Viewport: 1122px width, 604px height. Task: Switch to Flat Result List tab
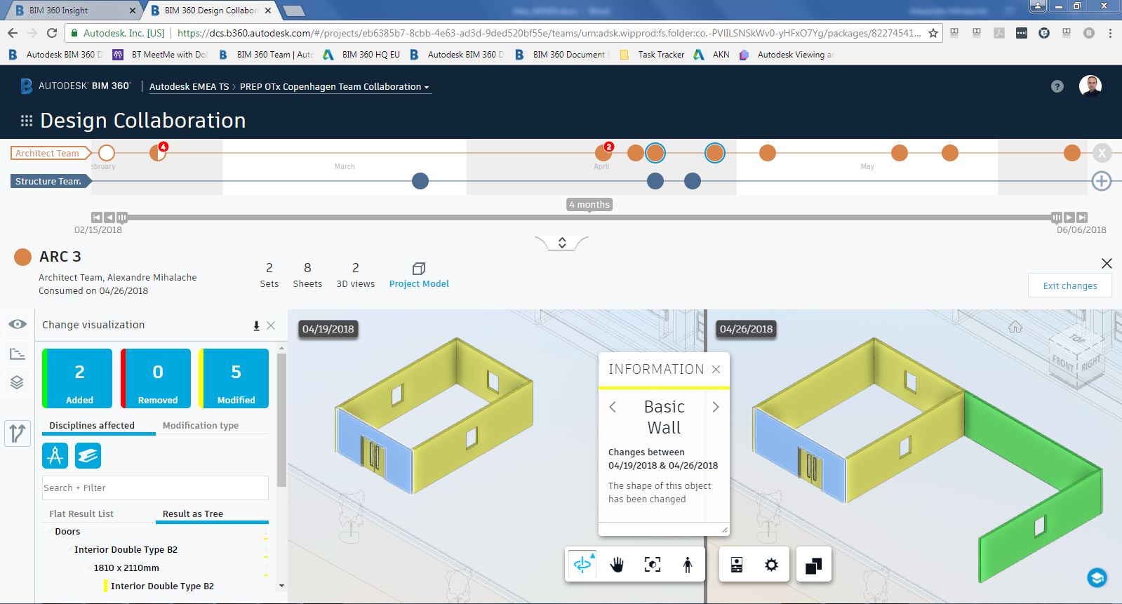click(x=81, y=514)
